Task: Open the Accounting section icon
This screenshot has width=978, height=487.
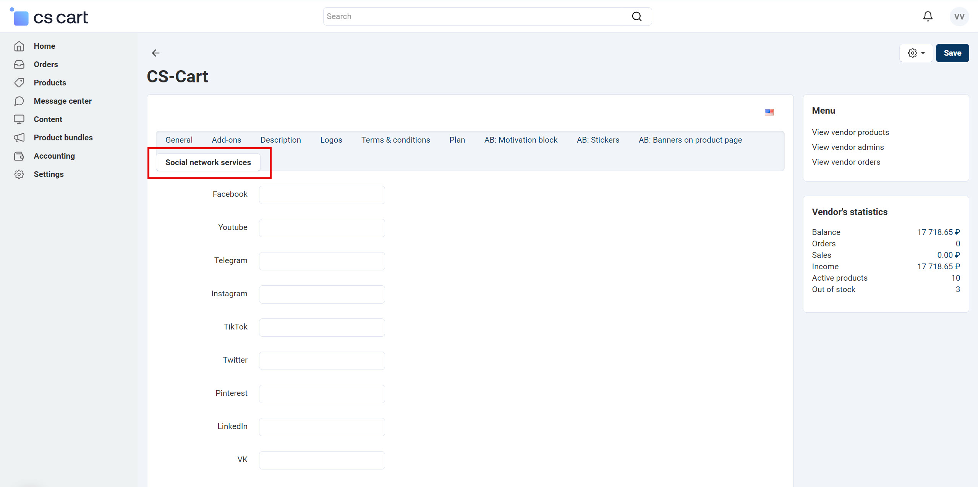Action: pos(19,156)
